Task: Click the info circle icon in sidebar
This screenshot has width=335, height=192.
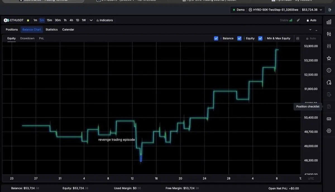Action: click(329, 70)
